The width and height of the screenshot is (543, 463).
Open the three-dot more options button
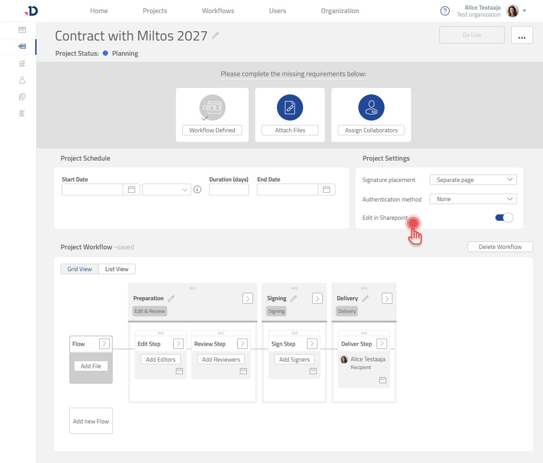(522, 35)
